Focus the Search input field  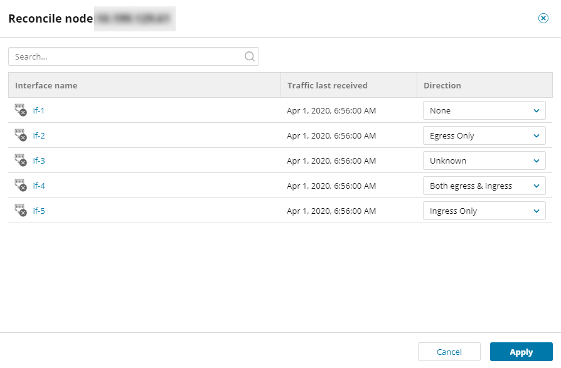[126, 56]
